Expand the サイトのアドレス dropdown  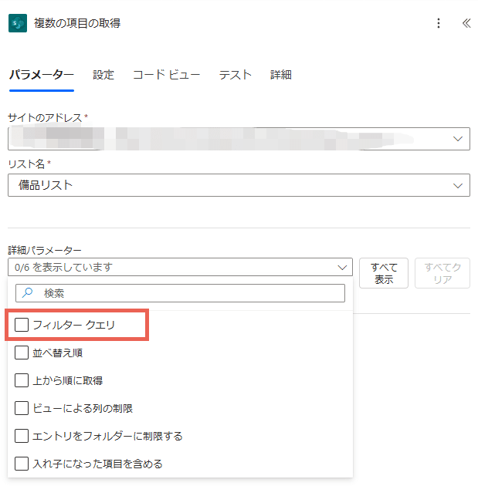coord(459,139)
